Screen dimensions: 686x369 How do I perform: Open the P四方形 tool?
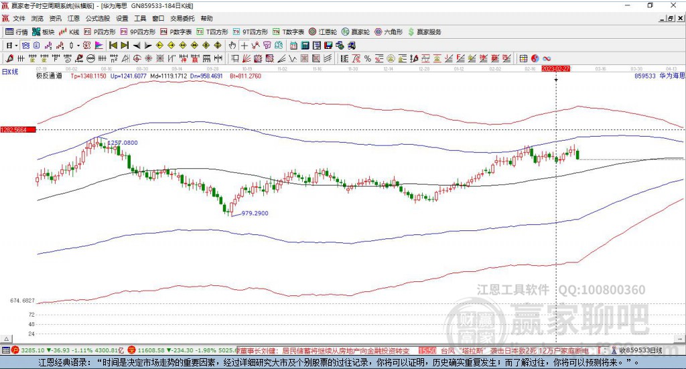100,32
